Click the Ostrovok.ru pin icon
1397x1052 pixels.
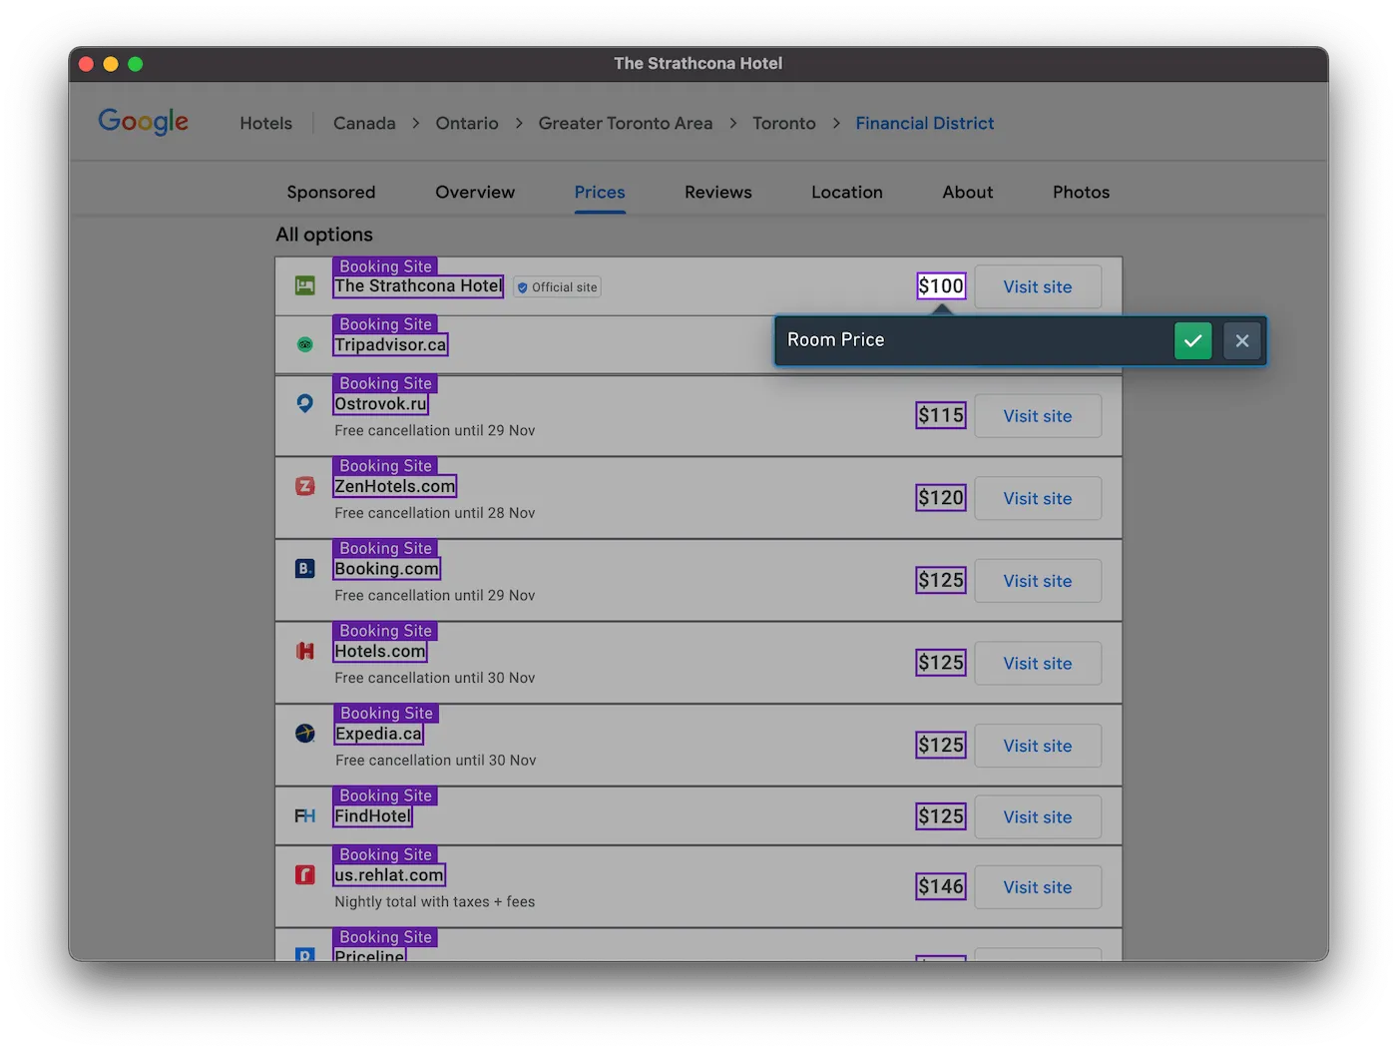coord(305,403)
